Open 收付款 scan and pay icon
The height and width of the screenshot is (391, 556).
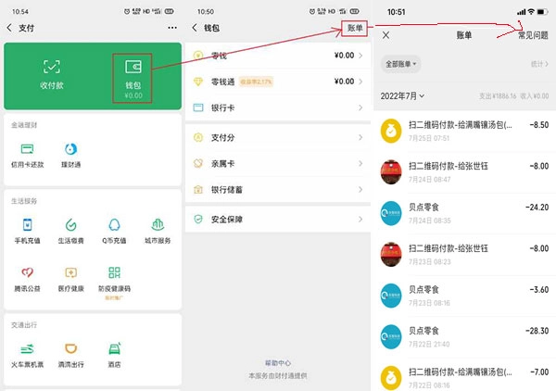tap(51, 71)
